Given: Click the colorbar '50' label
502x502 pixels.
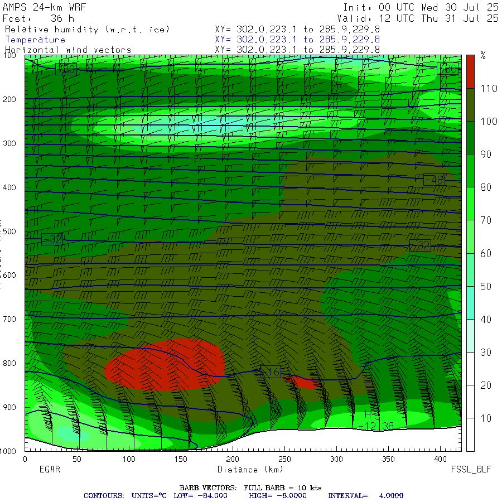Looking at the screenshot, I should [486, 286].
